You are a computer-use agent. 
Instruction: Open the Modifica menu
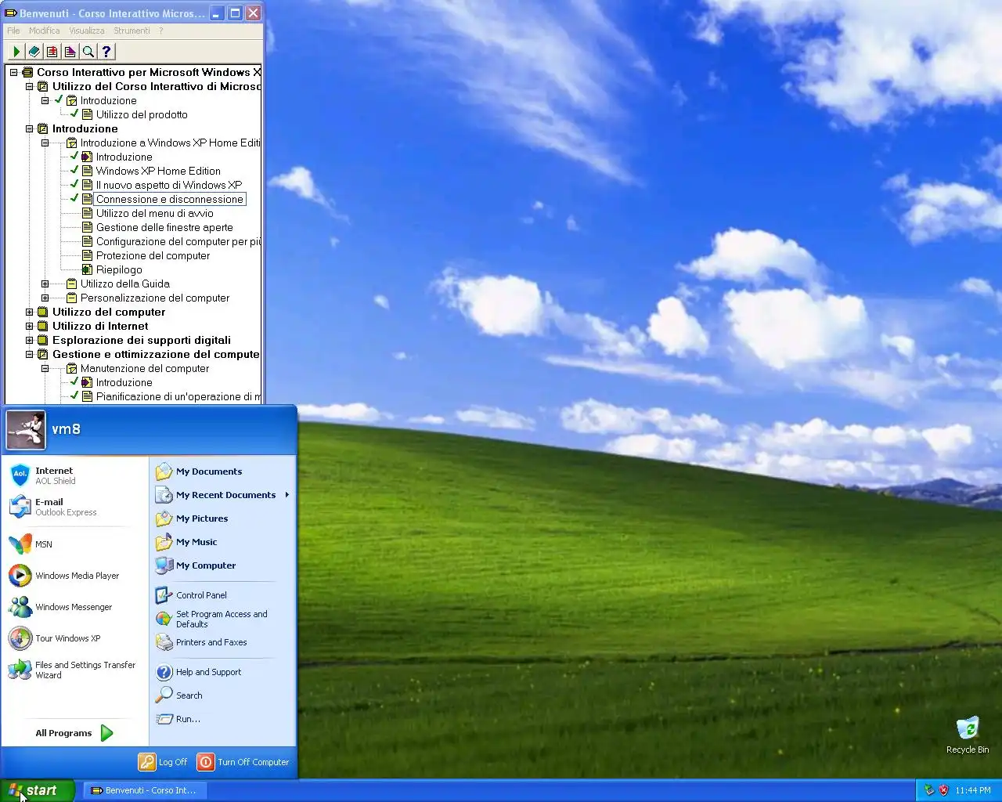tap(44, 31)
